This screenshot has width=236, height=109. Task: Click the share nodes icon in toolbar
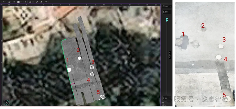pyautogui.click(x=14, y=2)
